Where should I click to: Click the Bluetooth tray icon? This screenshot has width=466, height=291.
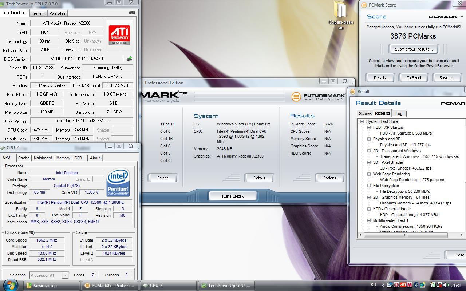416,285
